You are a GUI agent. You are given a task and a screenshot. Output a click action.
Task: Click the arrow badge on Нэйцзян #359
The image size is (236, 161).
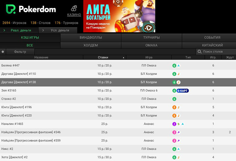tap(179, 141)
